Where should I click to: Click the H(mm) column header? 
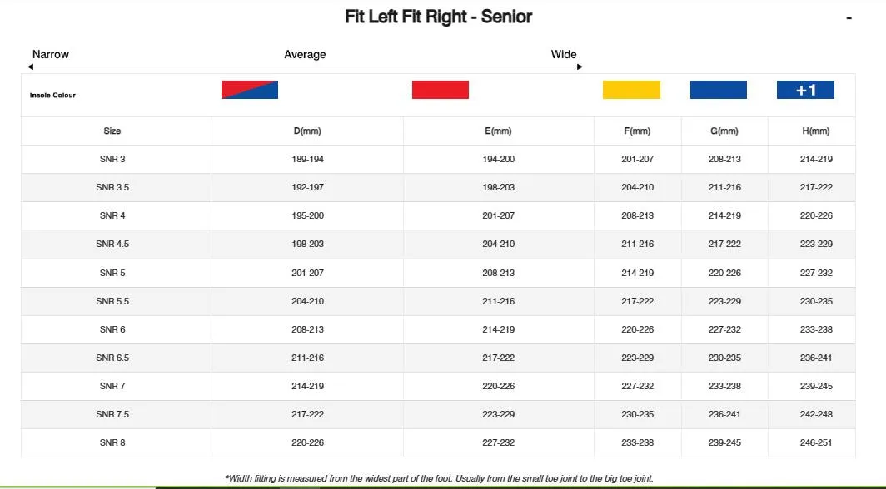point(816,131)
